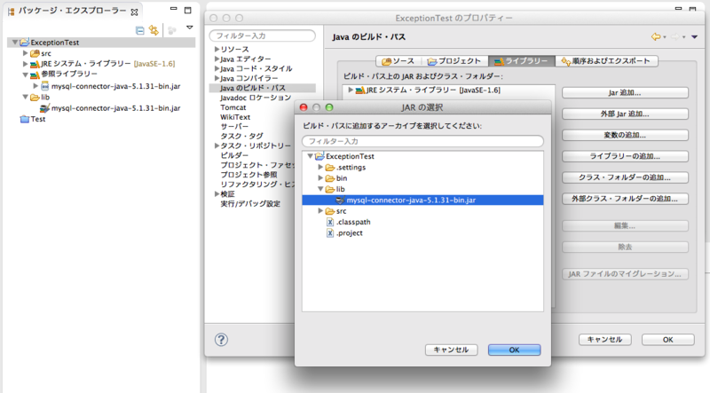Expand mysql-connector jar under referenced libraries
Viewport: 710px width, 393px height.
35,85
